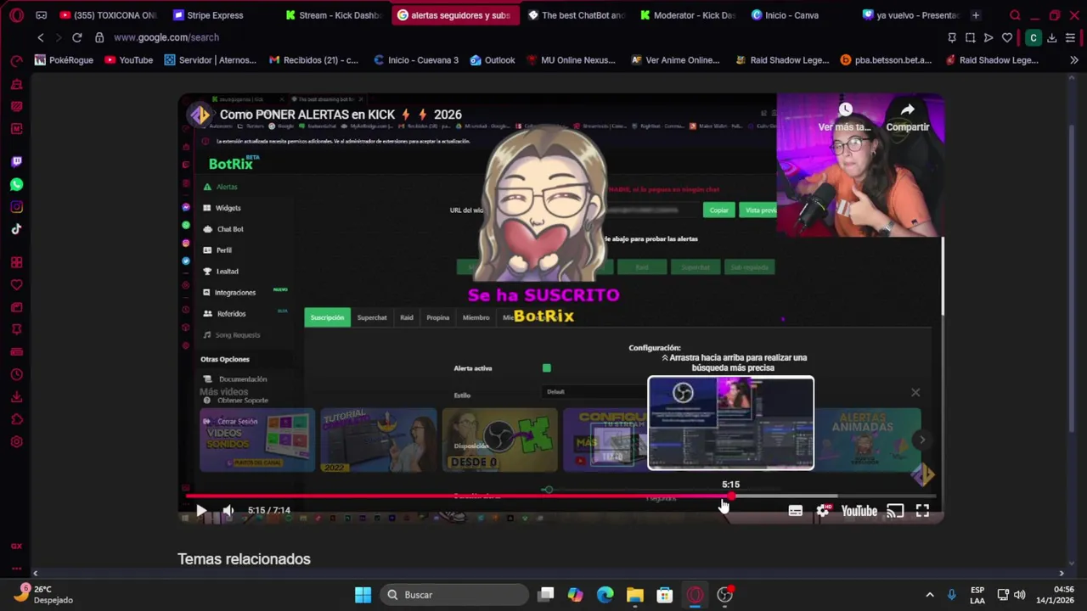1087x611 pixels.
Task: Open Speed Dial grid icon in sidebar
Action: (16, 262)
